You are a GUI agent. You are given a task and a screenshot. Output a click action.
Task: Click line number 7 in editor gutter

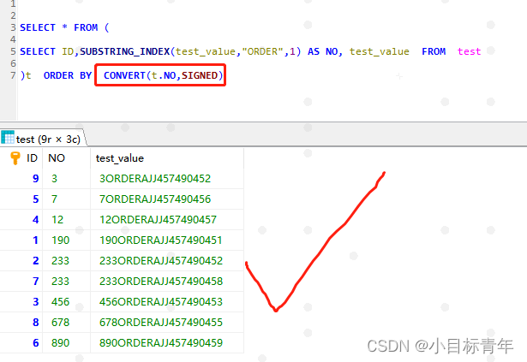(x=13, y=75)
